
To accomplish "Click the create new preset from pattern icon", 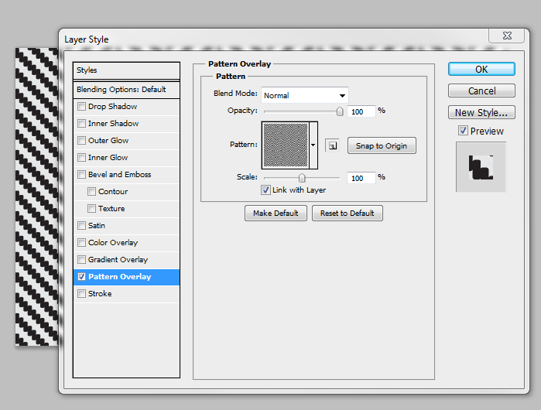I will pos(332,145).
